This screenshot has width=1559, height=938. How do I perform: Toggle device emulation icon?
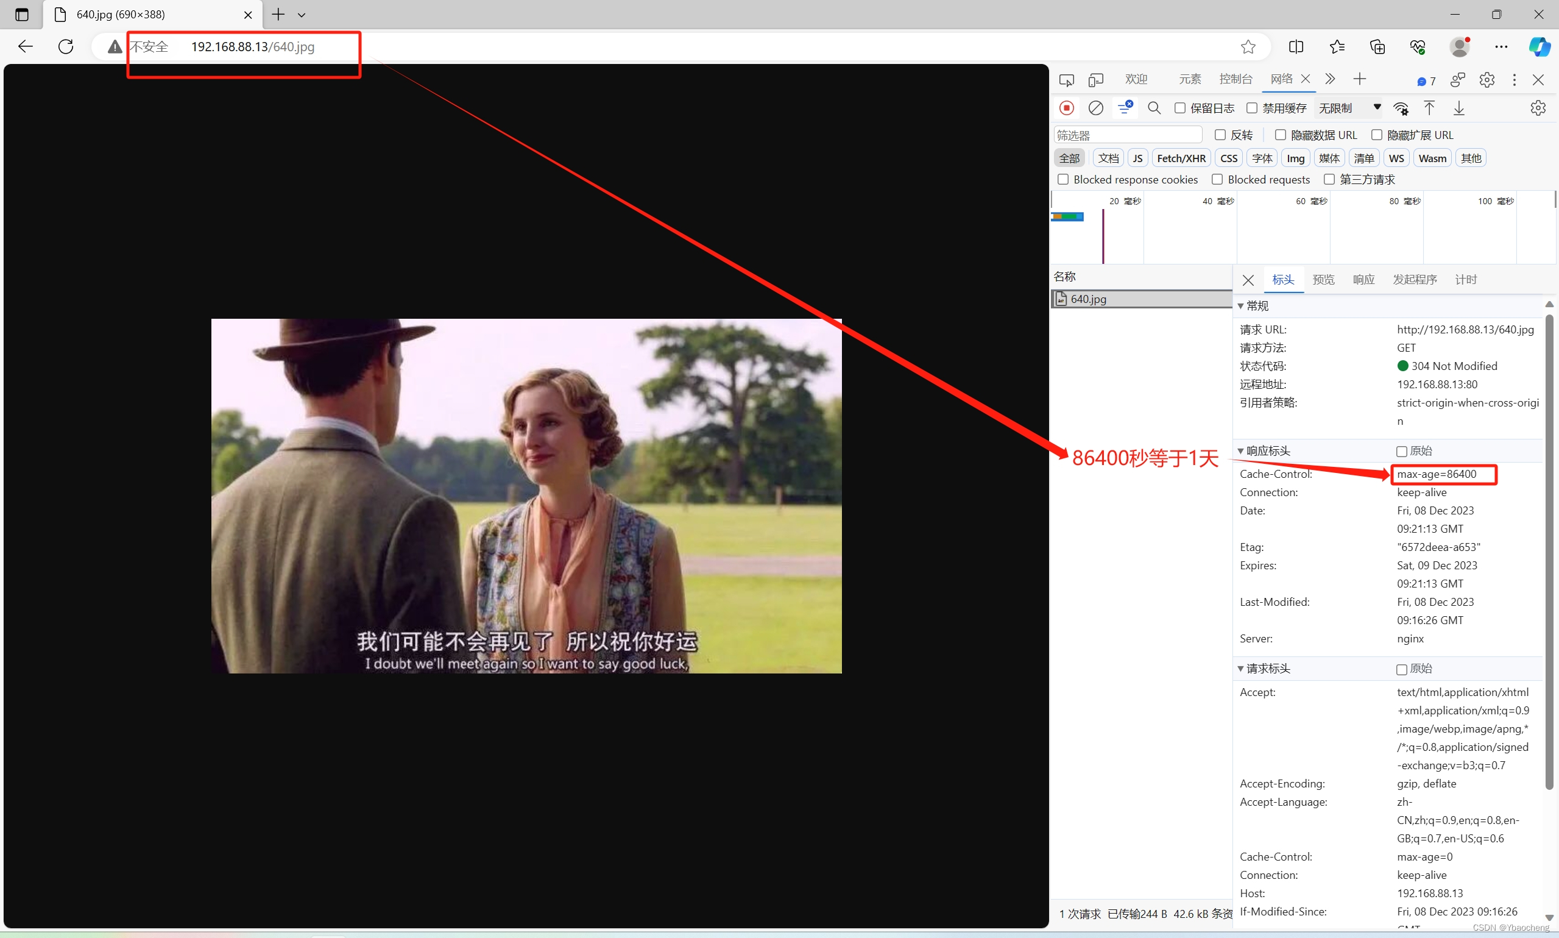point(1096,80)
